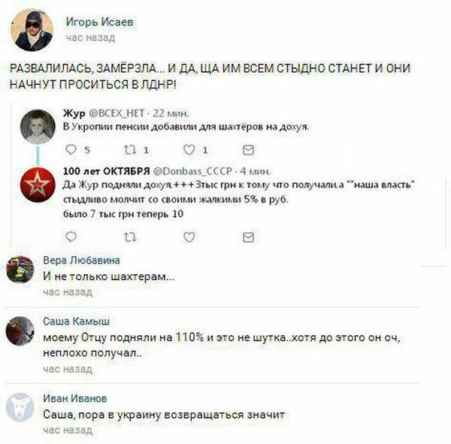
Task: Open Вера Любавина profile link
Action: pyautogui.click(x=81, y=260)
